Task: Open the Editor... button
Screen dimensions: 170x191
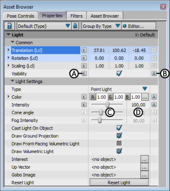Action: pyautogui.click(x=139, y=26)
